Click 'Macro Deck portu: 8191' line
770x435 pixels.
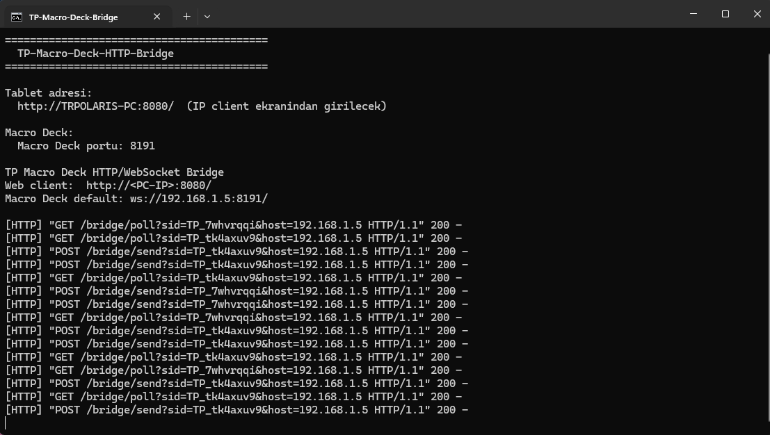click(86, 146)
